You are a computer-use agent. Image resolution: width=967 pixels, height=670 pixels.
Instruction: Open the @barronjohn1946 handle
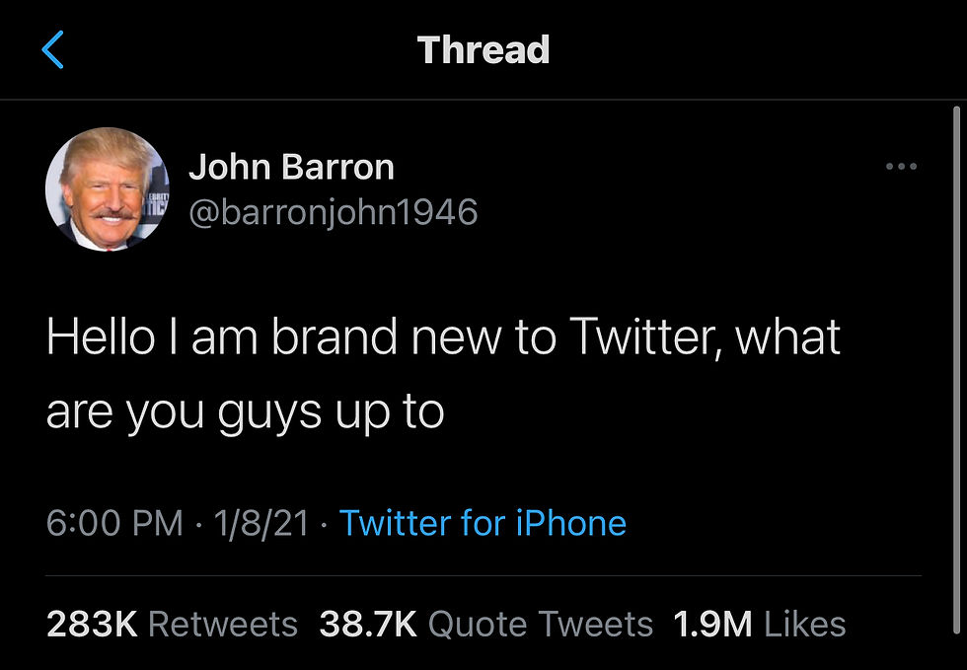333,211
